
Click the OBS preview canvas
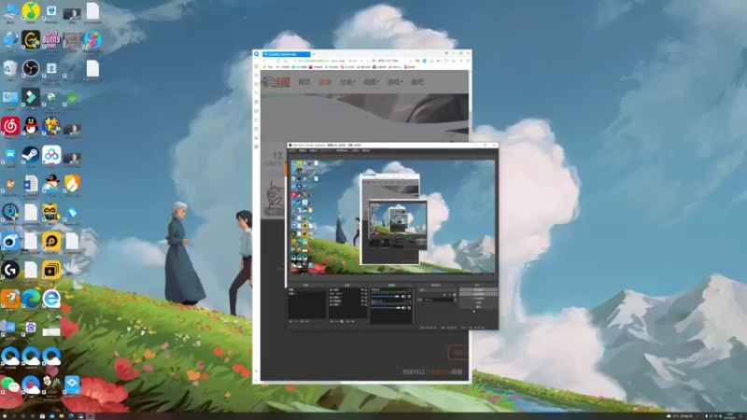pos(393,217)
